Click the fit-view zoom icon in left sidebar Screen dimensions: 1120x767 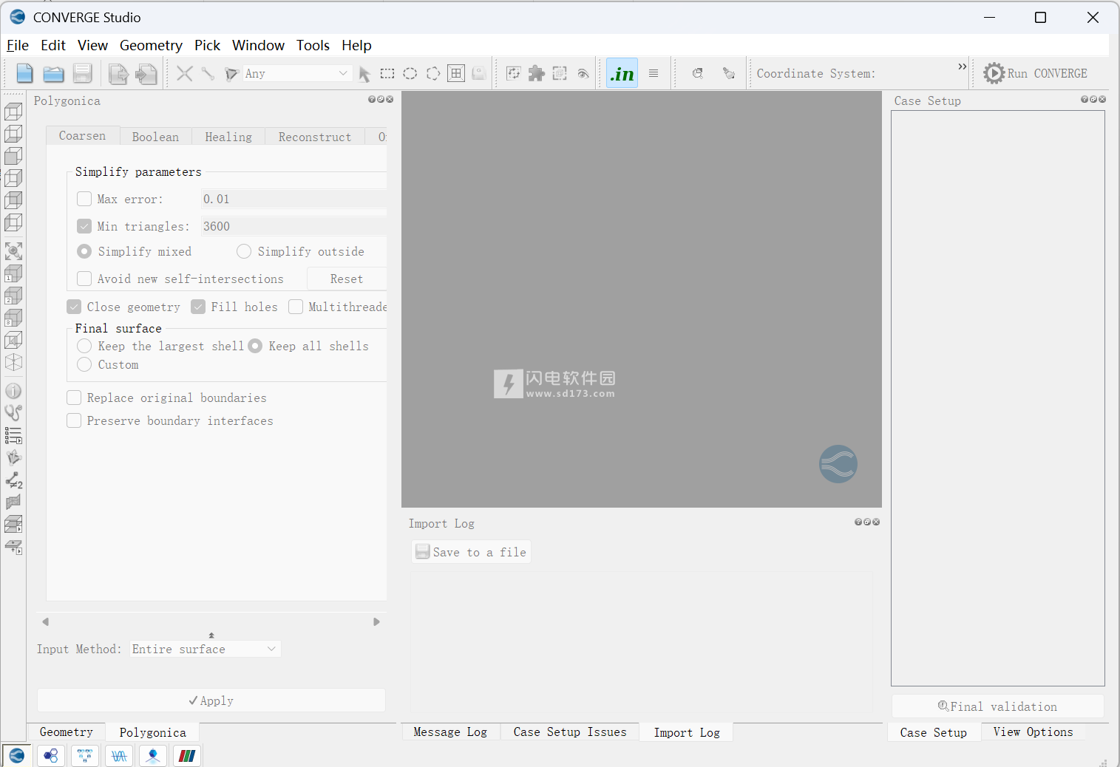click(13, 251)
